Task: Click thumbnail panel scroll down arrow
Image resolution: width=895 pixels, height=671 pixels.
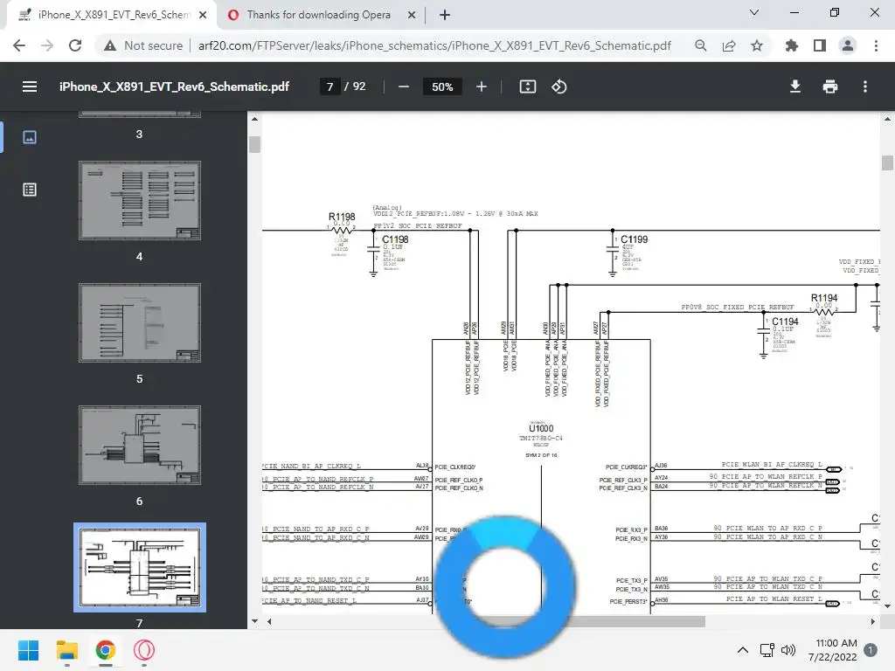Action: point(254,621)
